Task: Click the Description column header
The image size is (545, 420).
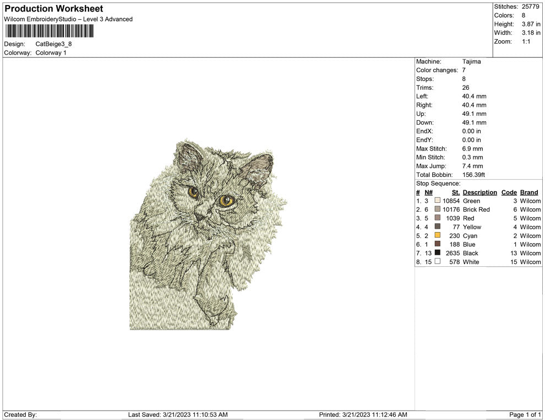Action: (479, 192)
